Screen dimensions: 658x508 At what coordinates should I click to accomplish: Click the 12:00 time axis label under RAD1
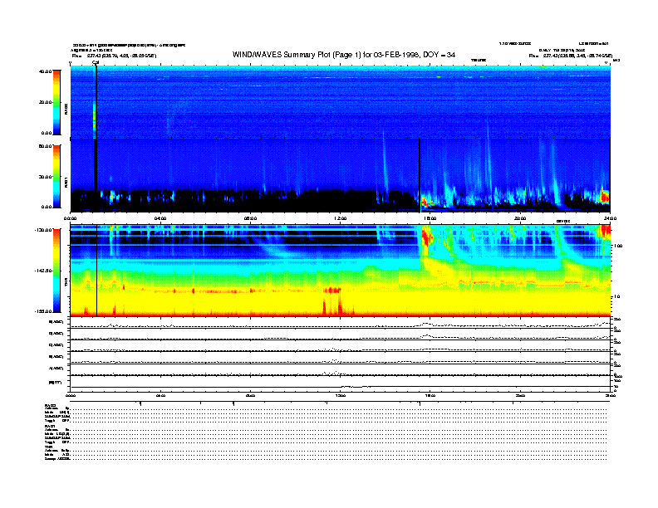(340, 218)
